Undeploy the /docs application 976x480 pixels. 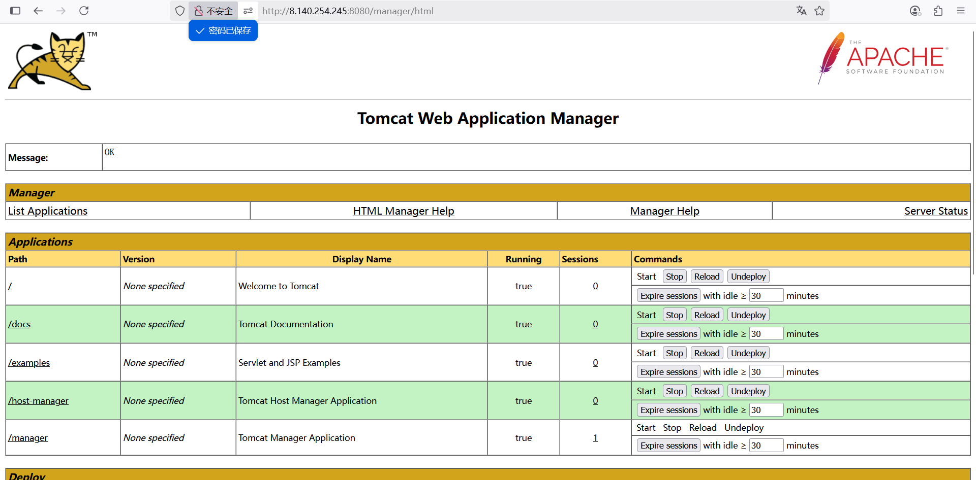click(x=748, y=315)
